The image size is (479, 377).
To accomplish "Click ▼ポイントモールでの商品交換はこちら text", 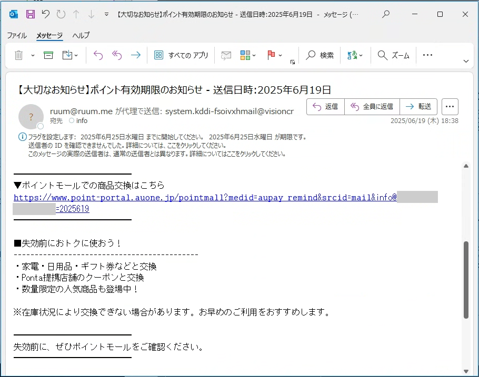I will coord(89,185).
